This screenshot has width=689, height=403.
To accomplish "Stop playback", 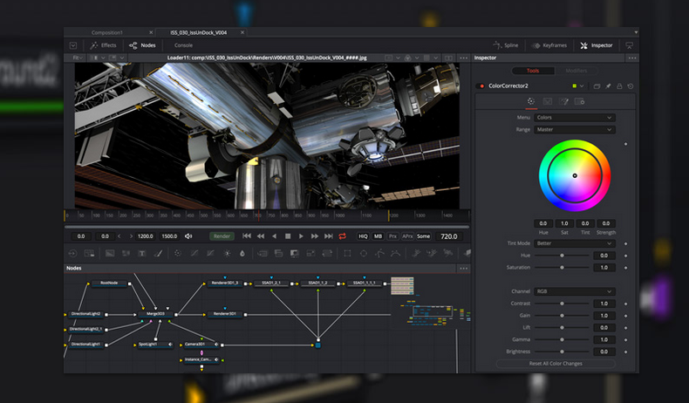I will 288,236.
